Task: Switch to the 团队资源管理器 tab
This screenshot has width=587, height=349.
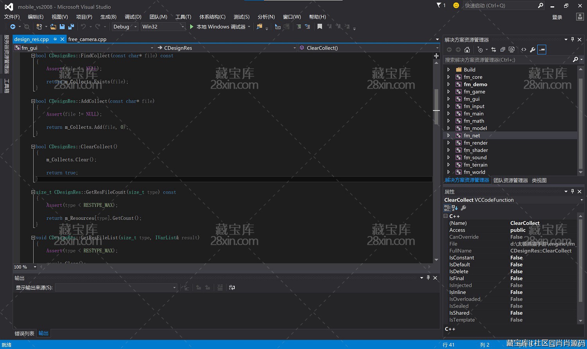Action: pos(511,180)
